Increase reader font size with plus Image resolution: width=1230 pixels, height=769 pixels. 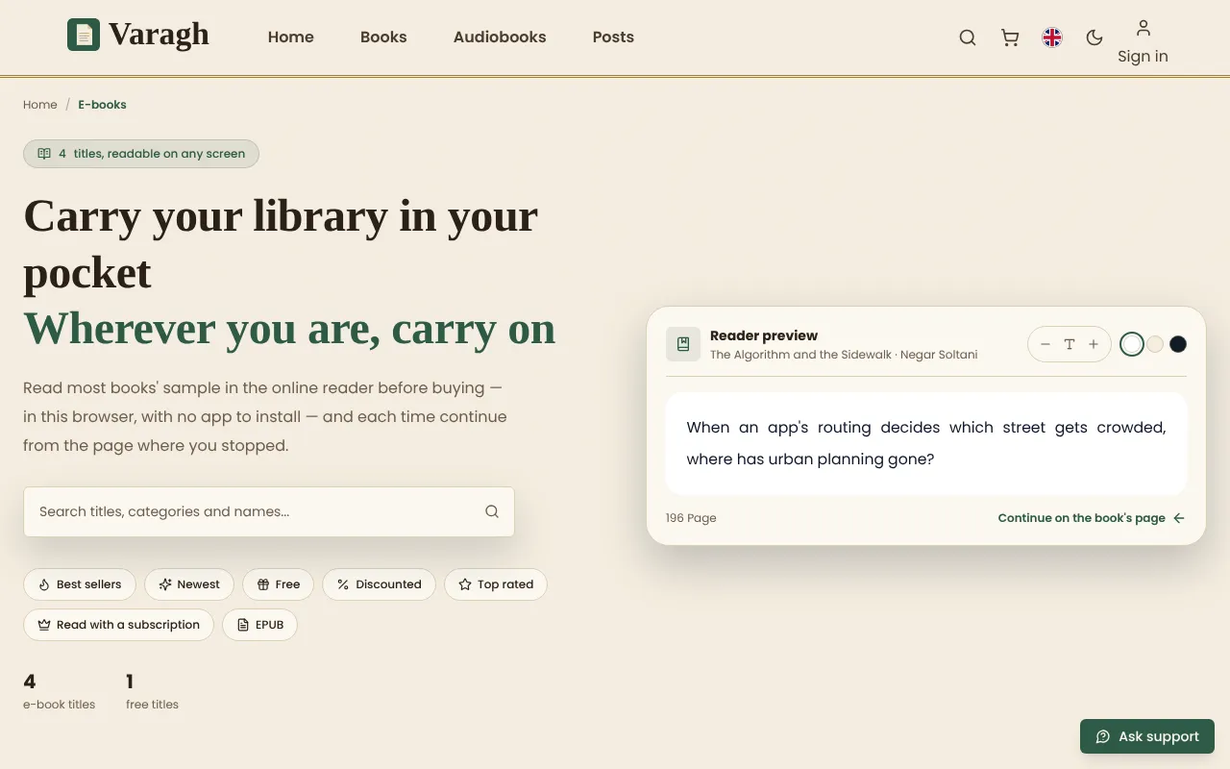click(1094, 344)
